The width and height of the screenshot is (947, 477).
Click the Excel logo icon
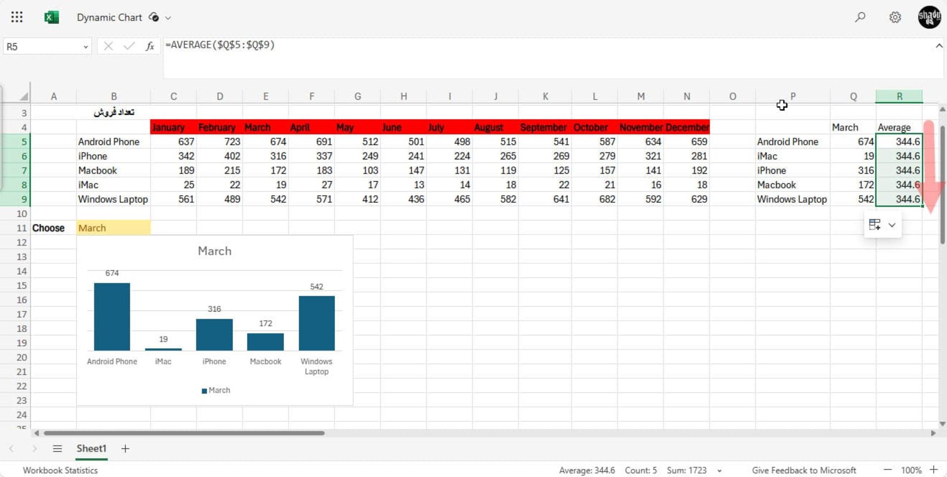[51, 17]
